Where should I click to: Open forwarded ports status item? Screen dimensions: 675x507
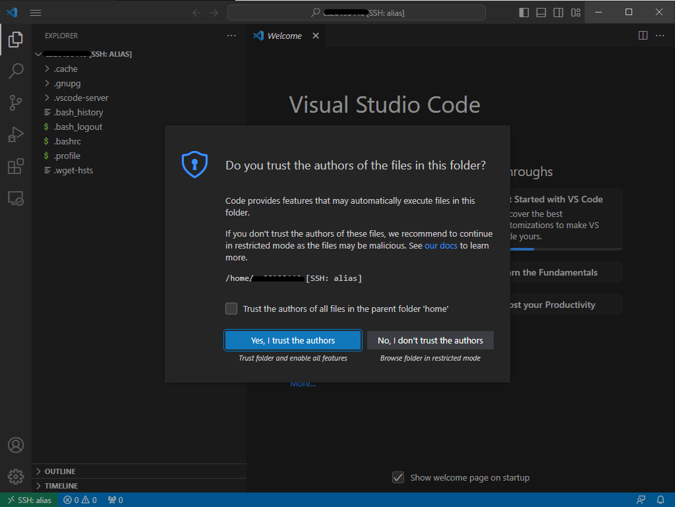tap(115, 500)
